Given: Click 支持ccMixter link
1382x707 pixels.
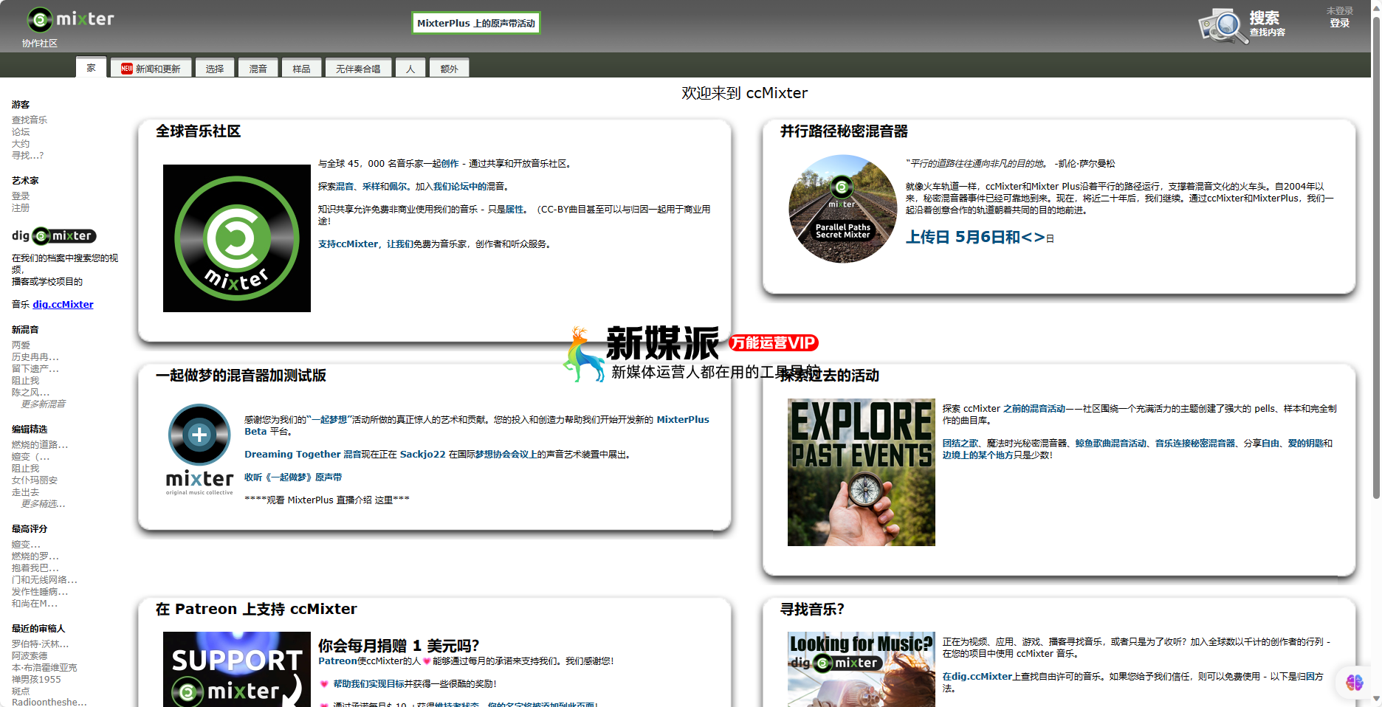Looking at the screenshot, I should point(348,244).
